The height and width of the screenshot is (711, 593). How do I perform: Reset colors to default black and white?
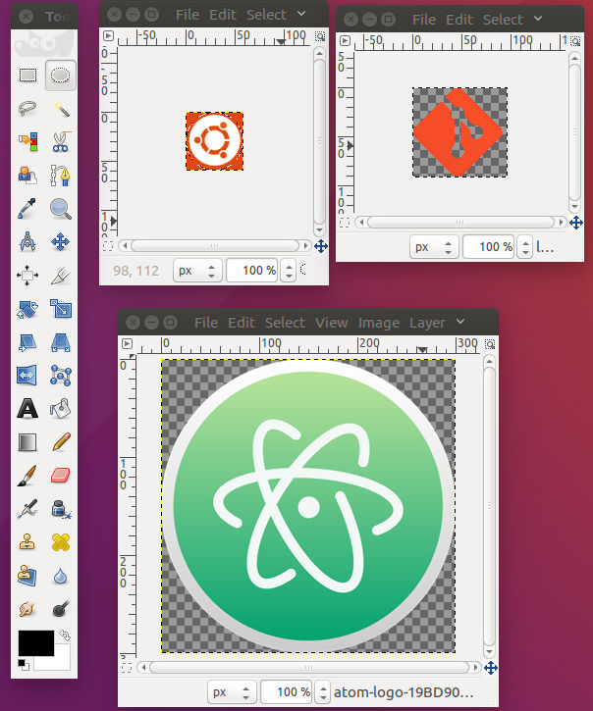point(24,664)
